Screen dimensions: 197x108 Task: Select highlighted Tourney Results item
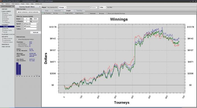click(7, 27)
